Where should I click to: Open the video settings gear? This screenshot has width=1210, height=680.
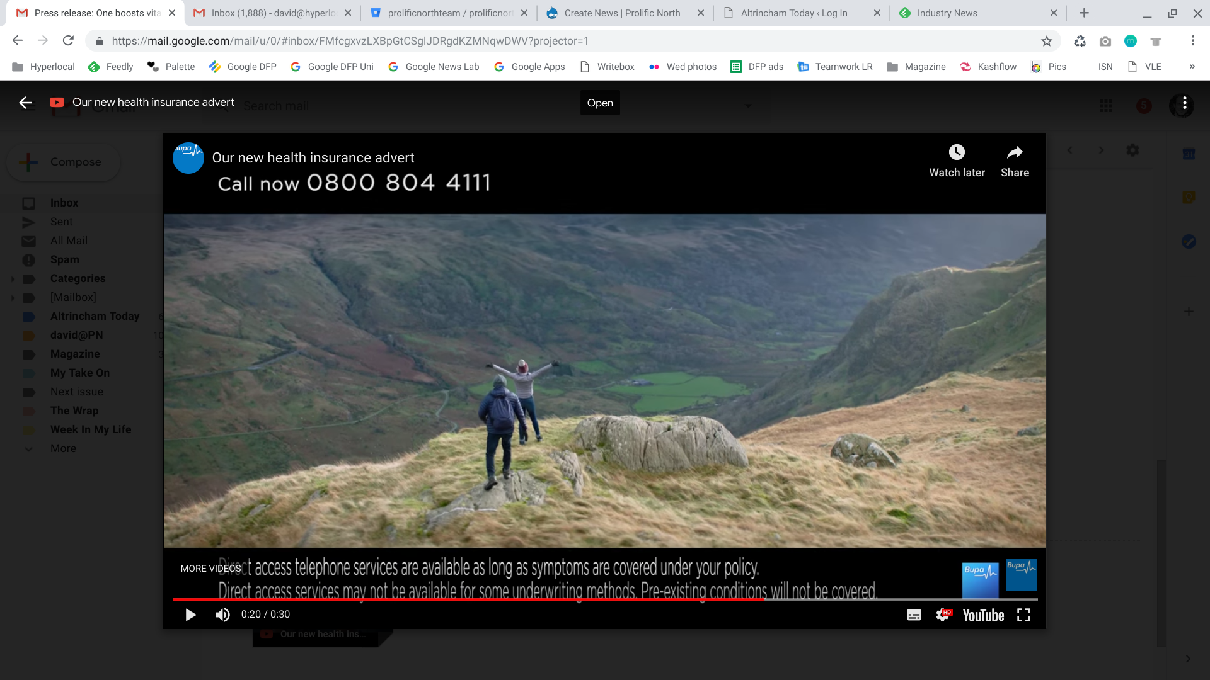[x=943, y=615]
